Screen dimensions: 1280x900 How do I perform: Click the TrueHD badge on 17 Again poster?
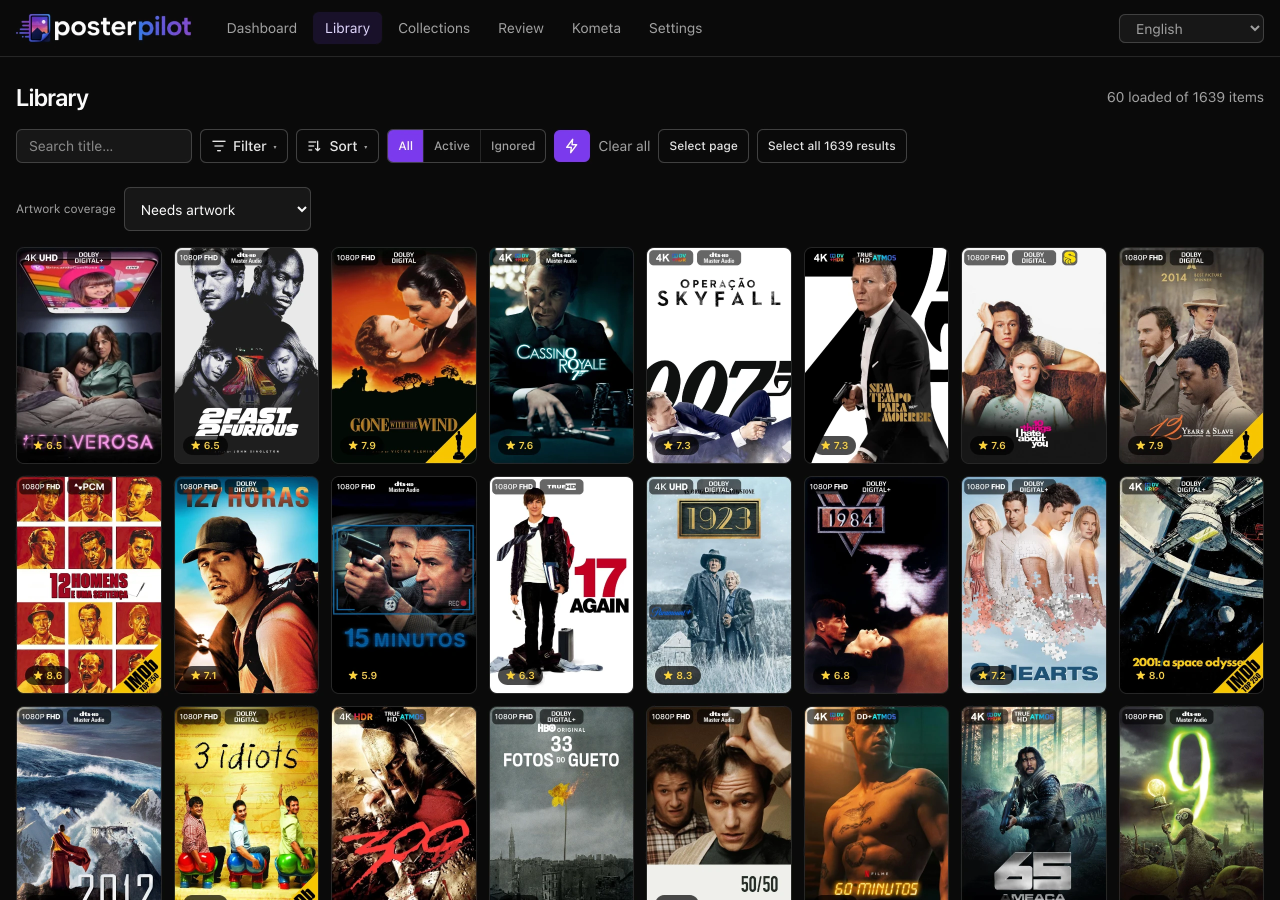pyautogui.click(x=561, y=487)
